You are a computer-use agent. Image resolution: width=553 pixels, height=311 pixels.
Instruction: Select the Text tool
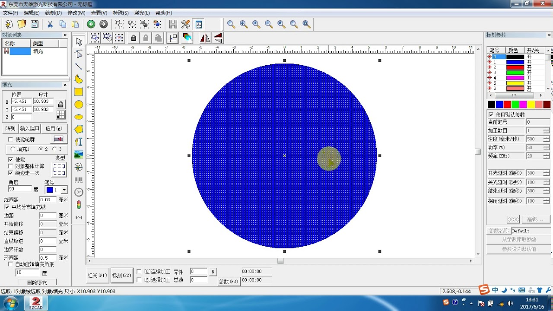coord(79,142)
